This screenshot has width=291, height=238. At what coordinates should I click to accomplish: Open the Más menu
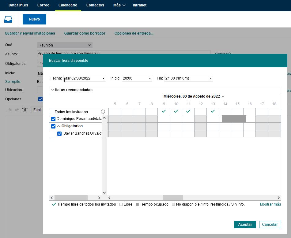click(x=119, y=5)
